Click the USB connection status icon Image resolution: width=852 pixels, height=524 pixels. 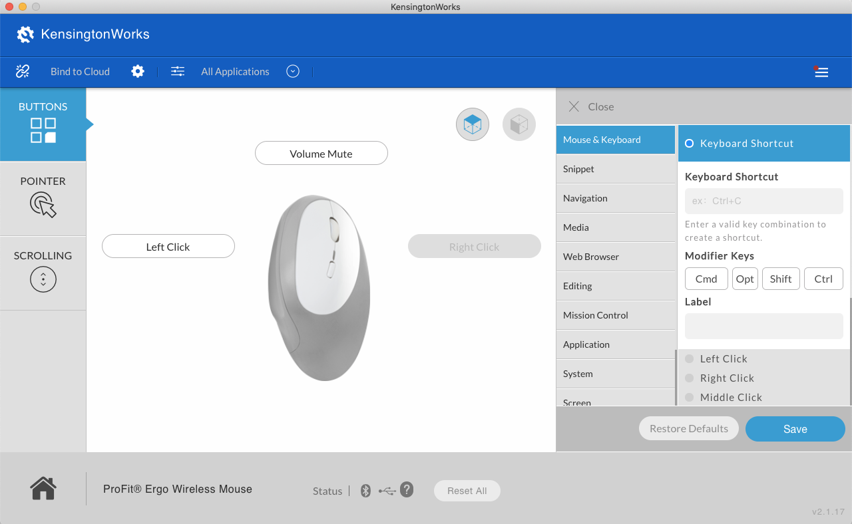point(387,491)
